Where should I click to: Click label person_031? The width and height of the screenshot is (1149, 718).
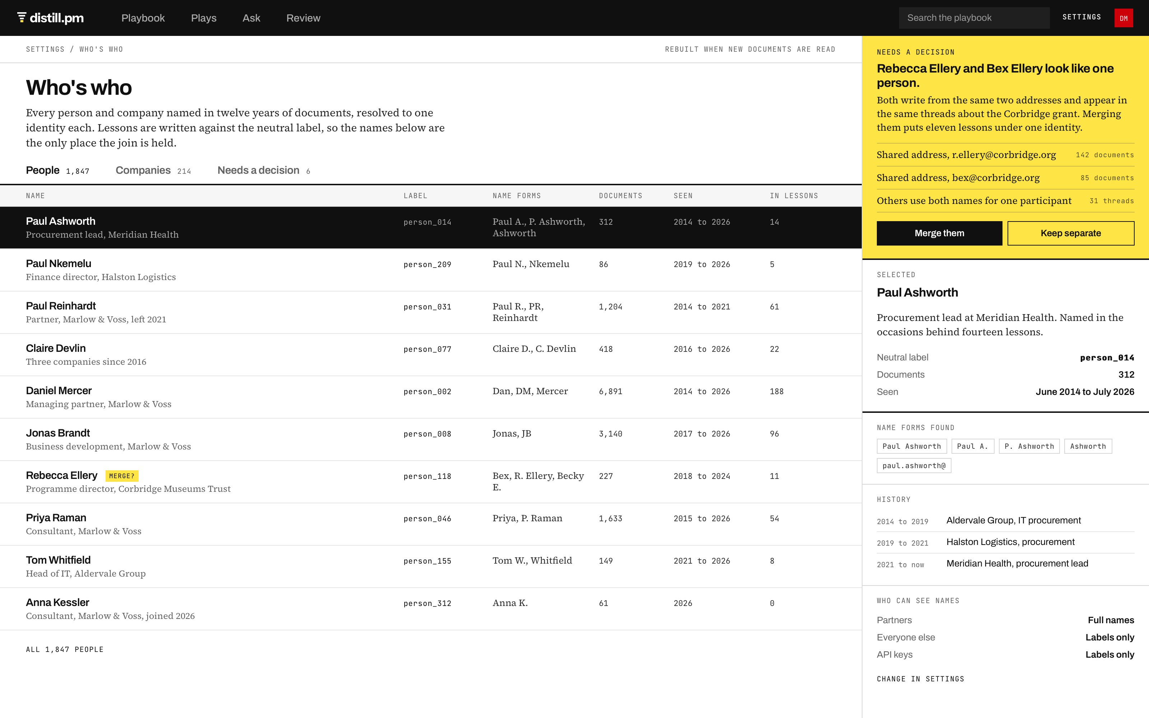coord(427,307)
